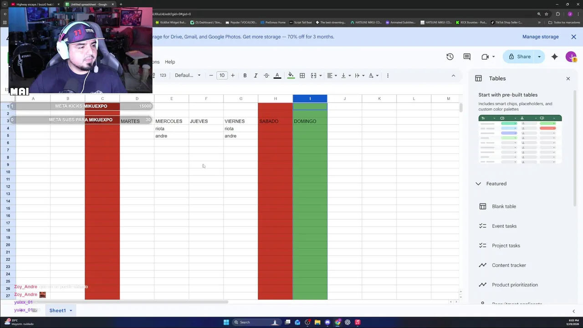
Task: Collapse the Featured section
Action: (478, 184)
